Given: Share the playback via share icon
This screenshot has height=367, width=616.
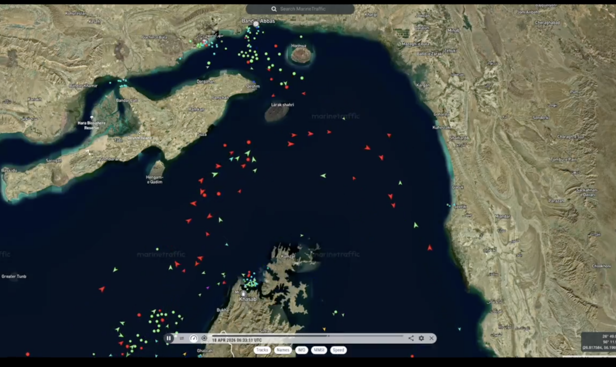Looking at the screenshot, I should pos(411,338).
